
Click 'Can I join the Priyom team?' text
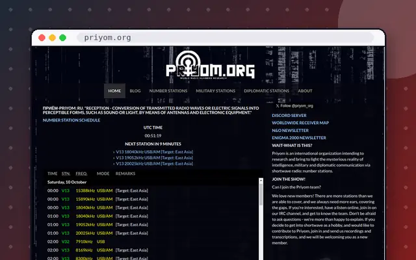point(296,187)
